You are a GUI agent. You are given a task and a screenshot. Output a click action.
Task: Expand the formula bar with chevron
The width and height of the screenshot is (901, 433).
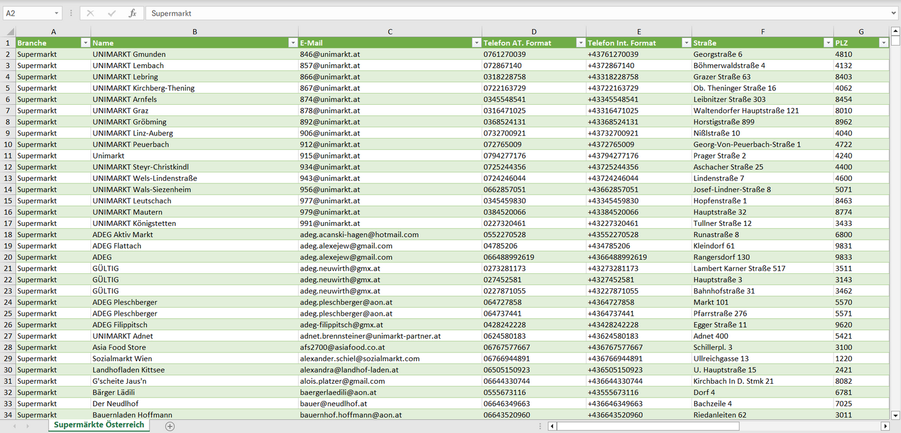tap(894, 13)
